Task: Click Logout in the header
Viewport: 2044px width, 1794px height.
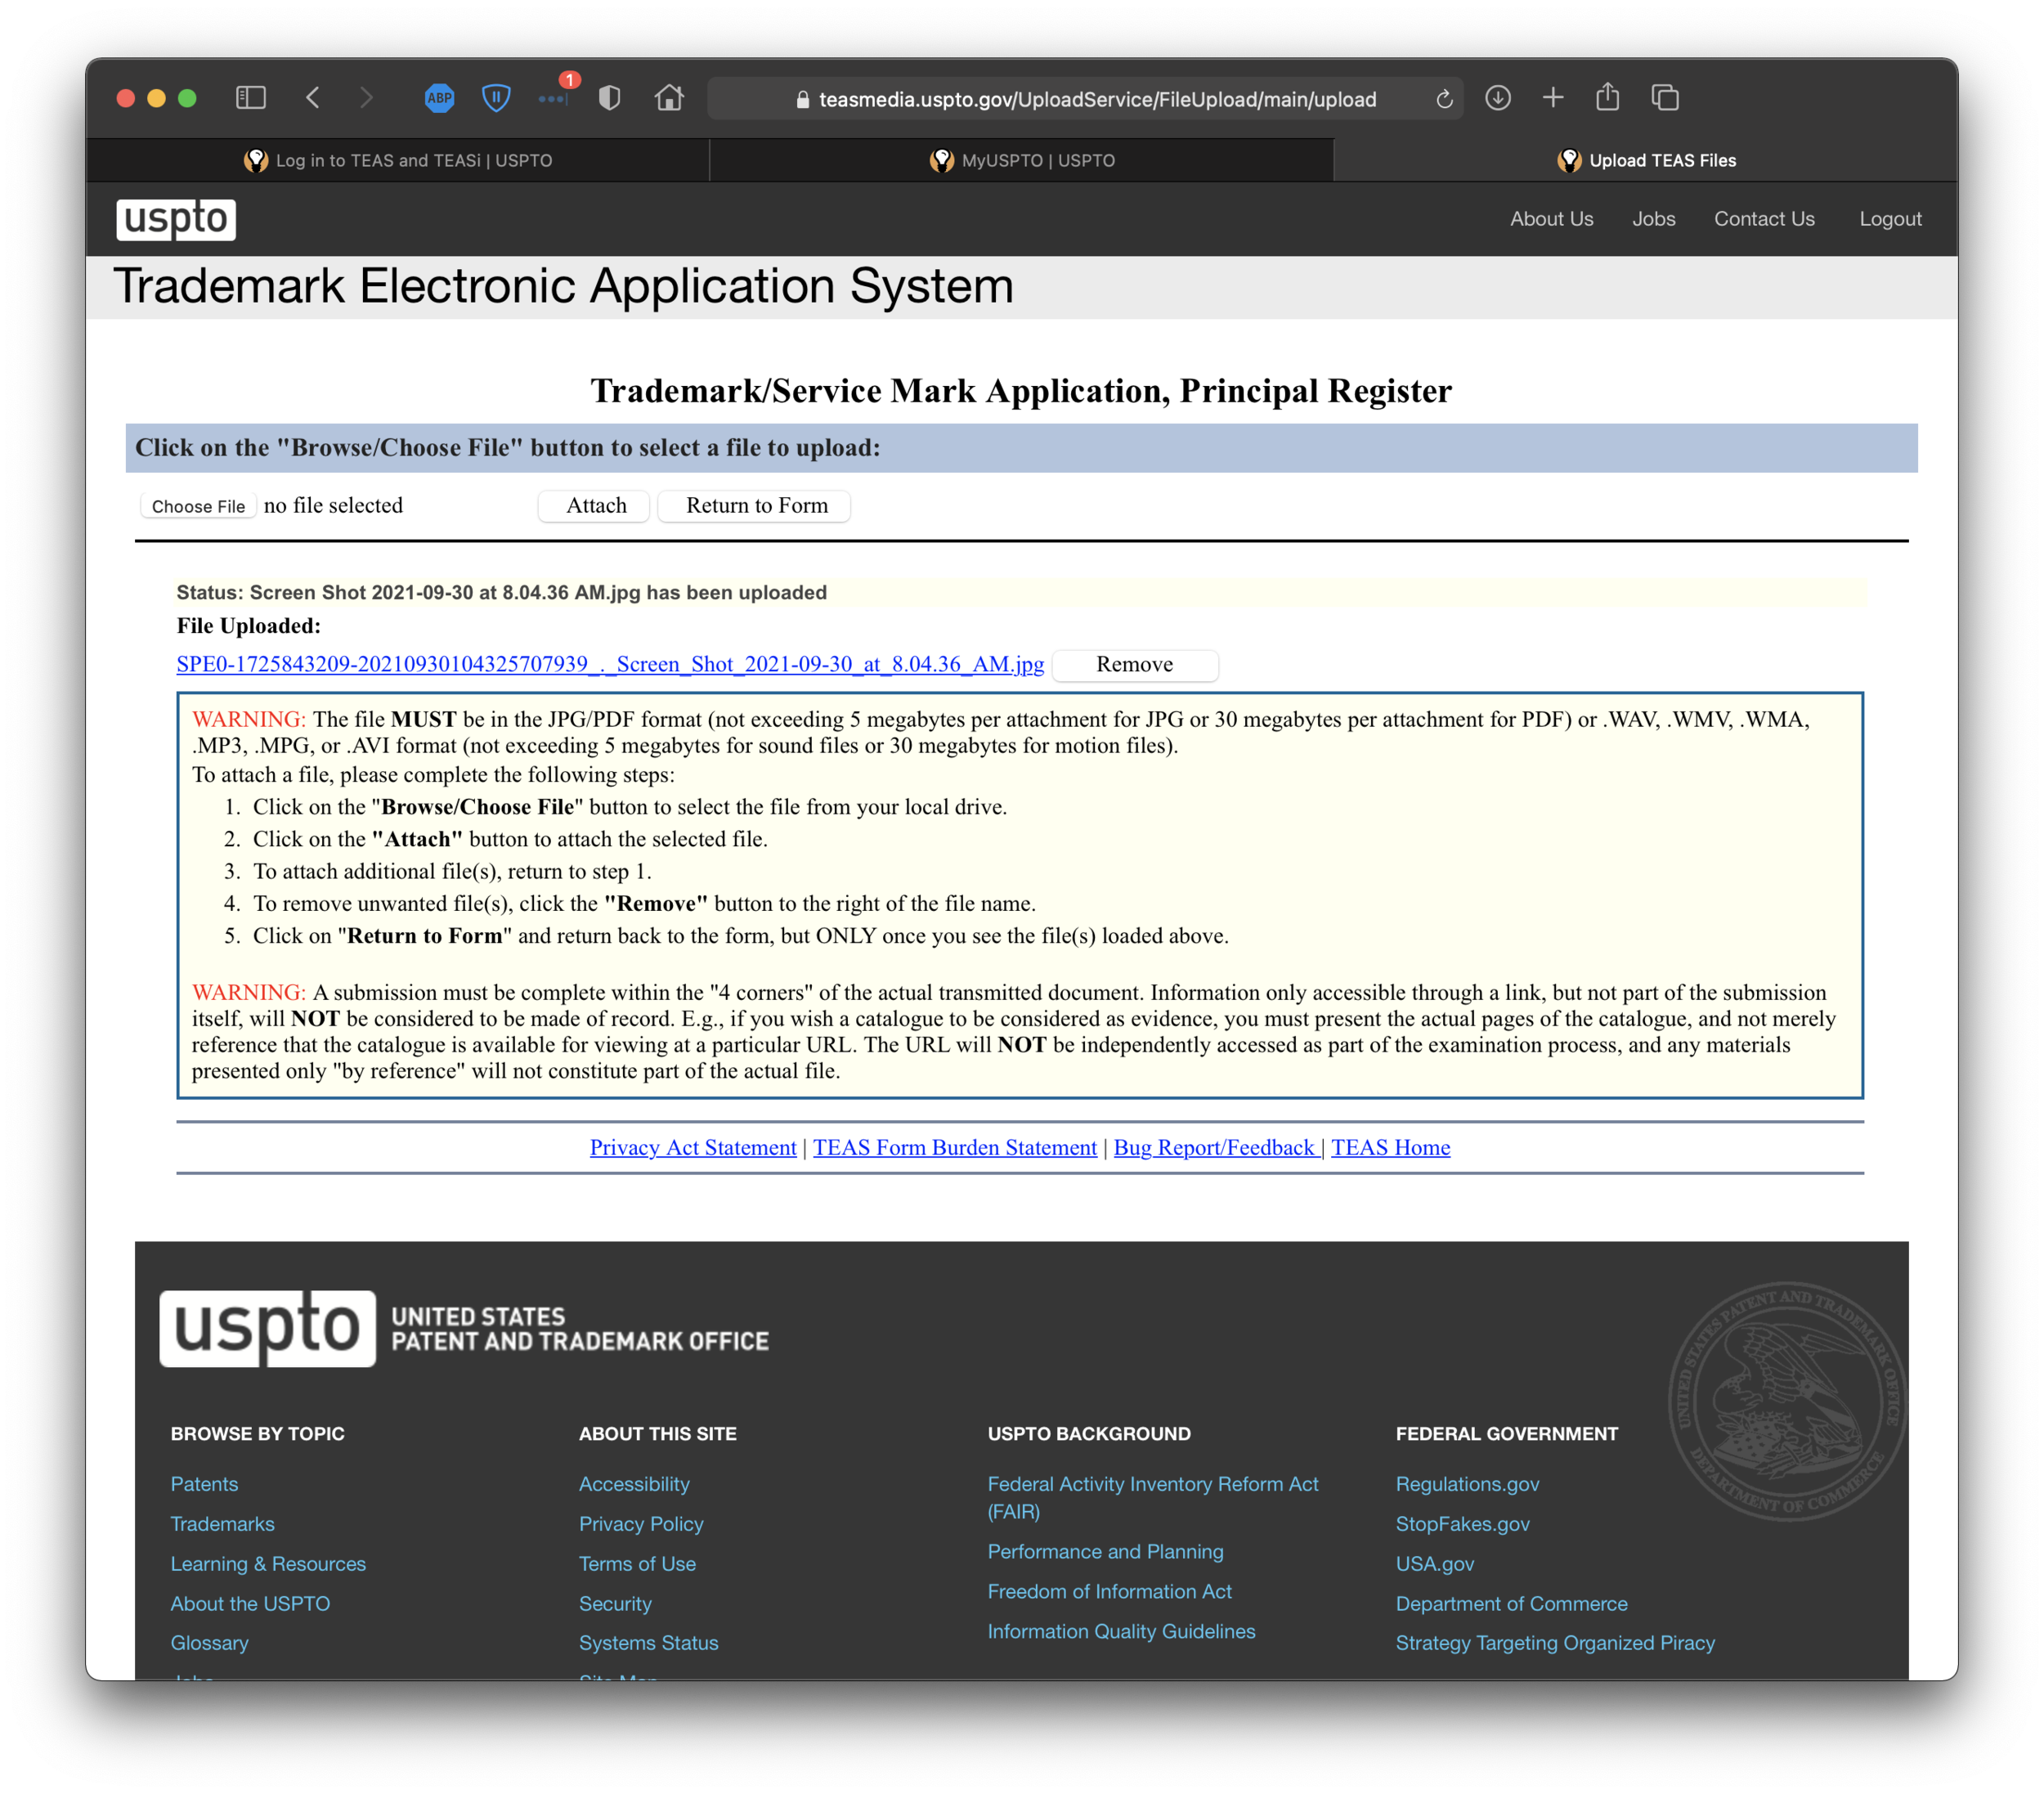Action: (1890, 219)
